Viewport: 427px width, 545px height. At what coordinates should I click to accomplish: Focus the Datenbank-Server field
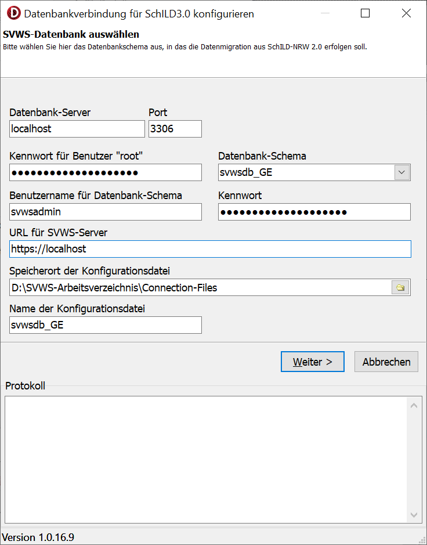77,129
